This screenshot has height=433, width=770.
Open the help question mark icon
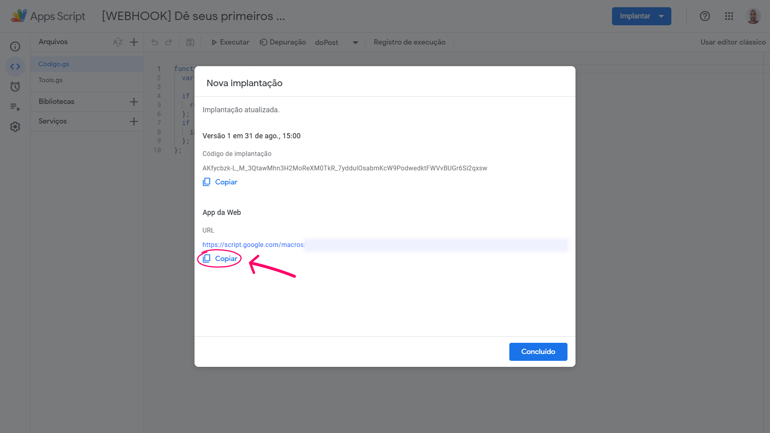pyautogui.click(x=705, y=16)
